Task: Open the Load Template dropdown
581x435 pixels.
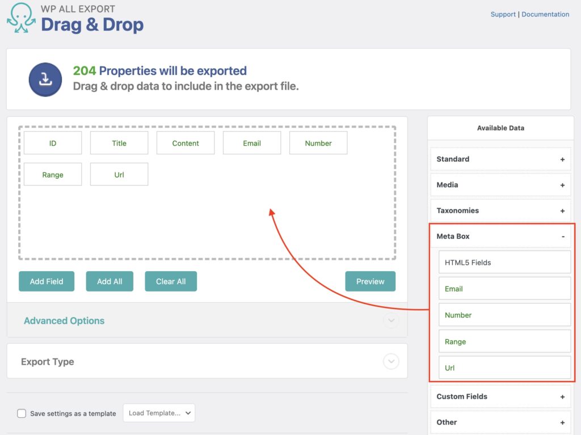Action: click(159, 413)
